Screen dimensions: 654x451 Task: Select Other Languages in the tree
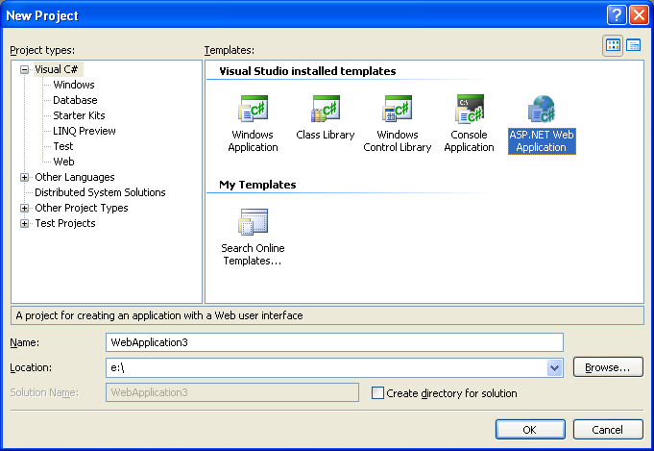coord(75,177)
